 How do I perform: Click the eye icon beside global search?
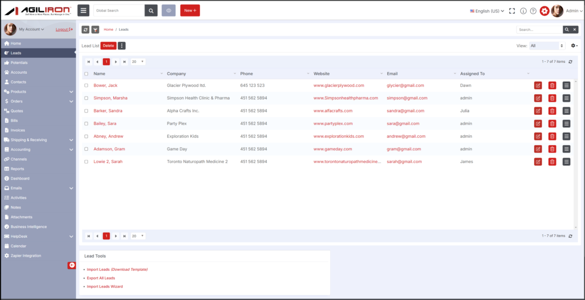(169, 10)
